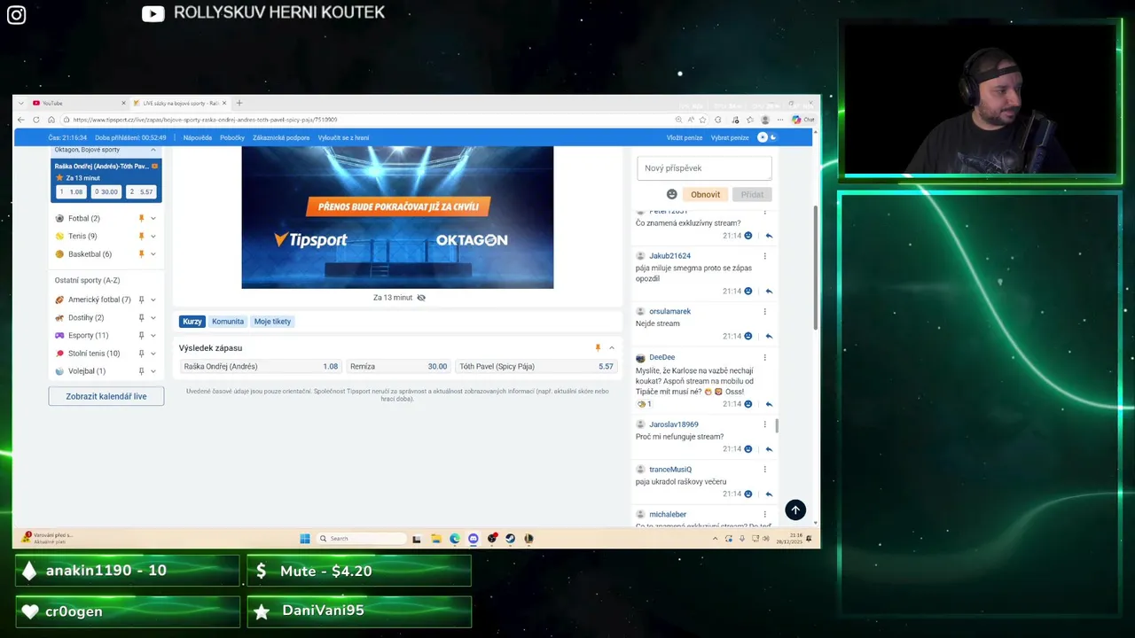Viewport: 1135px width, 638px height.
Task: Toggle the dark mode switch in header
Action: pyautogui.click(x=767, y=137)
